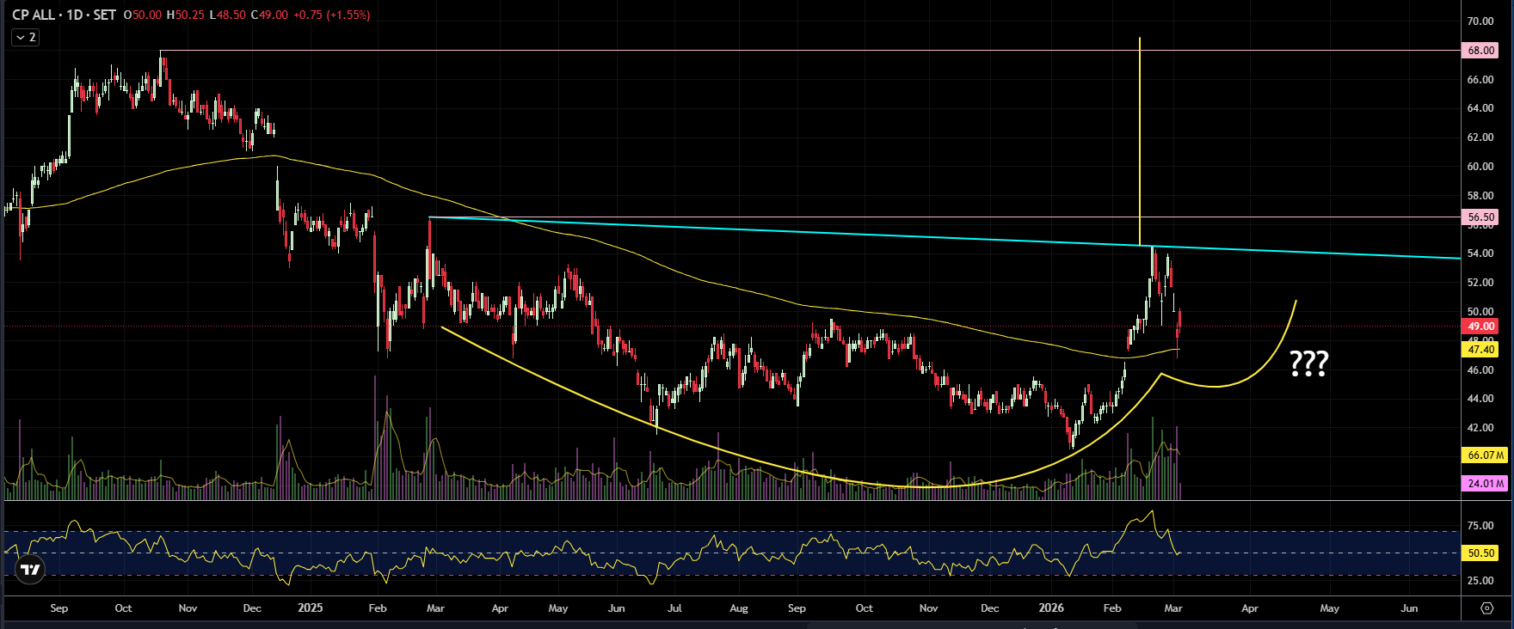1514x629 pixels.
Task: Click the red 49.00 last price label
Action: (1480, 327)
